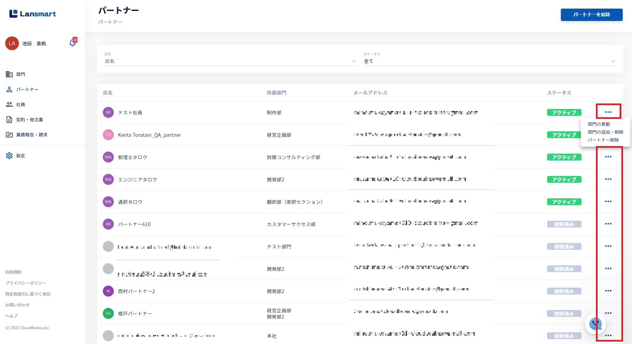
Task: Open more options for 榎戸パートナー row
Action: (608, 313)
